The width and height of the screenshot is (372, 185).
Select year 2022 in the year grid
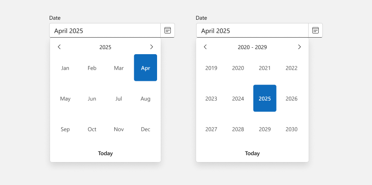(292, 68)
